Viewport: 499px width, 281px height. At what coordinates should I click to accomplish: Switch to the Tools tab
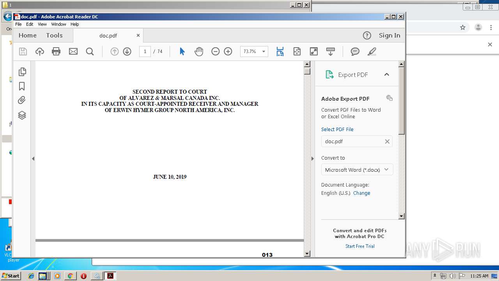[54, 35]
